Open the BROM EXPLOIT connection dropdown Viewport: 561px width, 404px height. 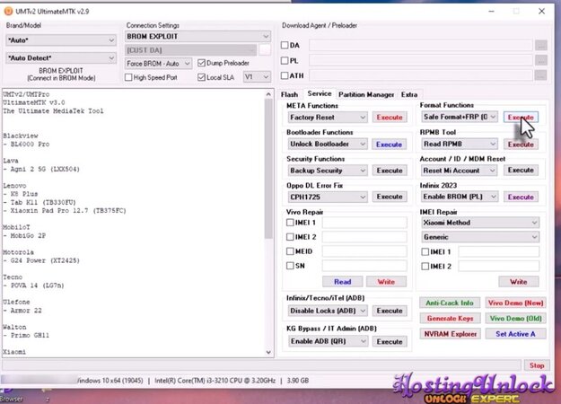(x=266, y=37)
